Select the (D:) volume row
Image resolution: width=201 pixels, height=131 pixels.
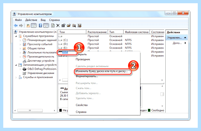111,44
